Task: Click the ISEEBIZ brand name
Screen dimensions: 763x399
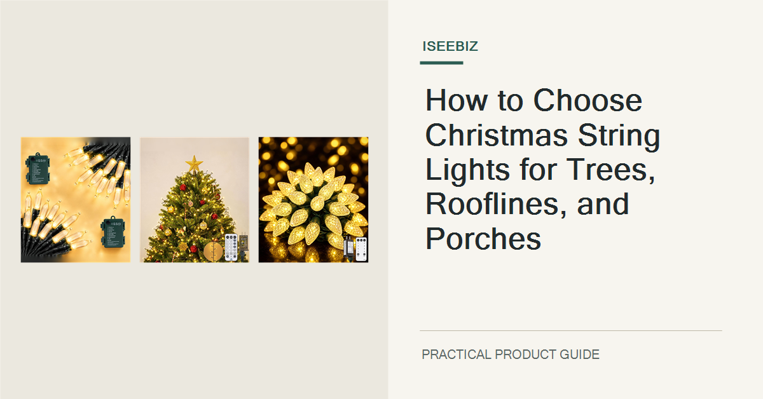Action: coord(450,46)
